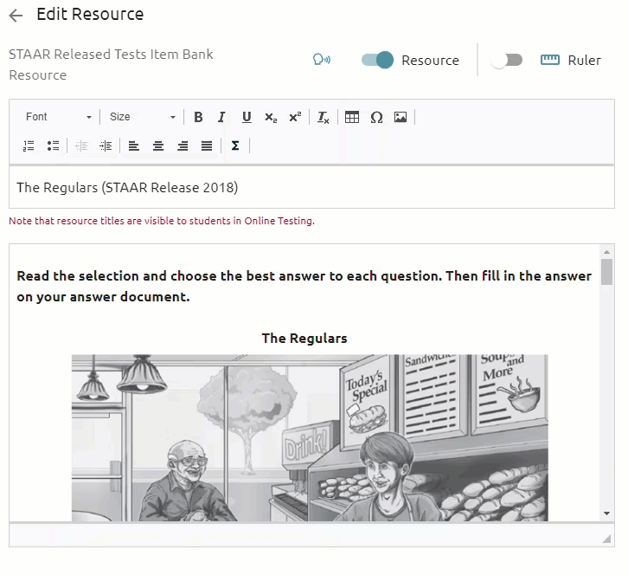This screenshot has width=628, height=575.
Task: Apply Underline formatting
Action: pyautogui.click(x=247, y=117)
